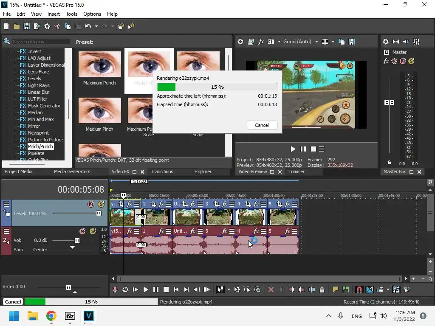Open the overlays grid dropdown arrow

coord(333,42)
